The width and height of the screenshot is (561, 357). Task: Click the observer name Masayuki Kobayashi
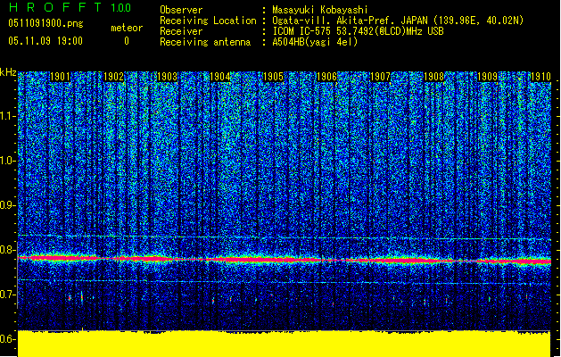tap(320, 10)
